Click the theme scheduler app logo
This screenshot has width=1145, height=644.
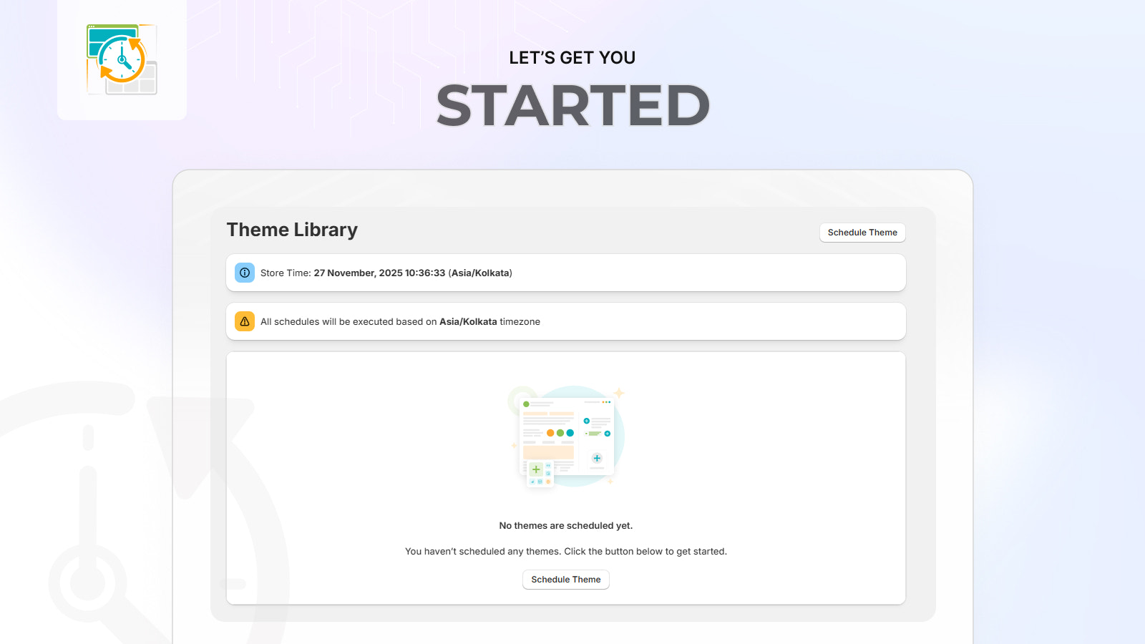pos(122,59)
